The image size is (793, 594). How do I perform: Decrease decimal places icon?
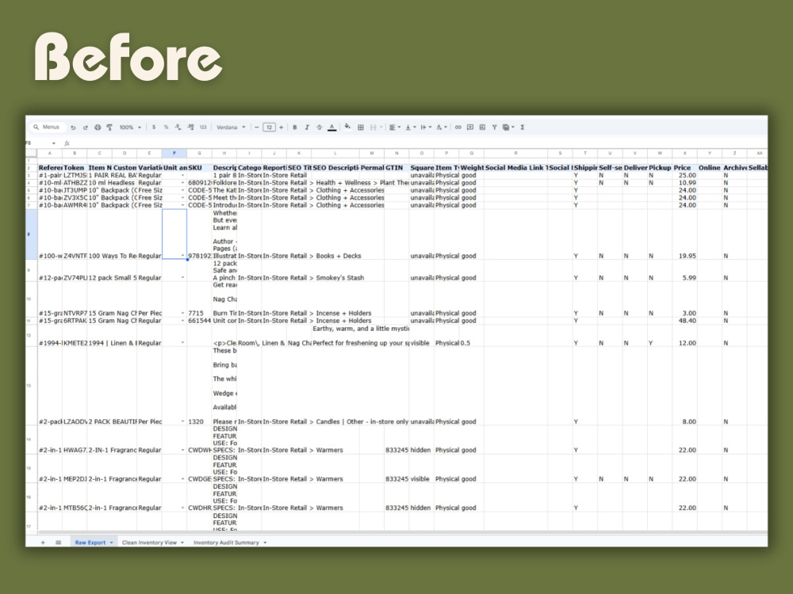click(178, 128)
